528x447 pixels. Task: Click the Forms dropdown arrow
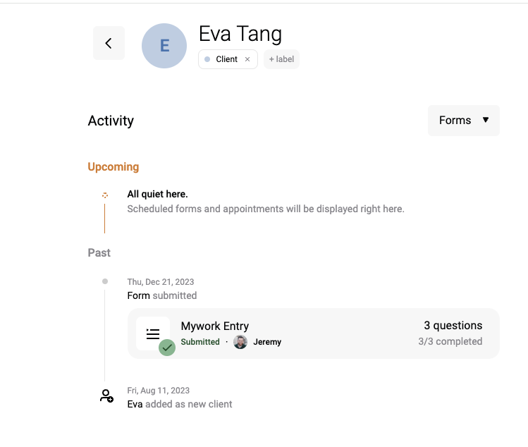pos(486,120)
